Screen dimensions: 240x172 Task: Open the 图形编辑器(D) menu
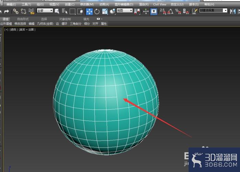pyautogui.click(x=124, y=4)
